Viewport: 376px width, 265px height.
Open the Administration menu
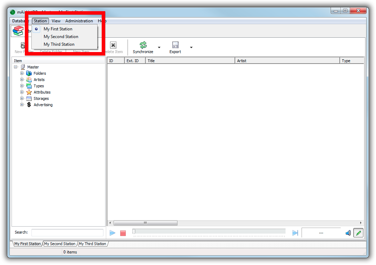(79, 21)
